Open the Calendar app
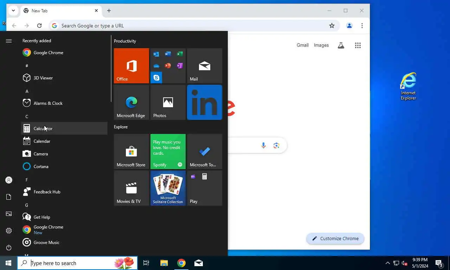The width and height of the screenshot is (450, 270). coord(64,141)
